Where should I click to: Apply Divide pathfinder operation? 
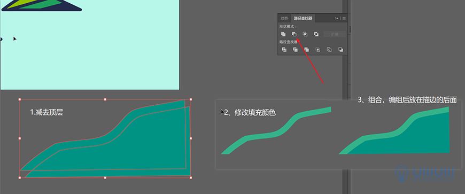click(284, 50)
